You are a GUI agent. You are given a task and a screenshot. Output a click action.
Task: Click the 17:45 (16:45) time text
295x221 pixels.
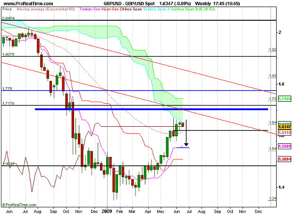(227, 4)
